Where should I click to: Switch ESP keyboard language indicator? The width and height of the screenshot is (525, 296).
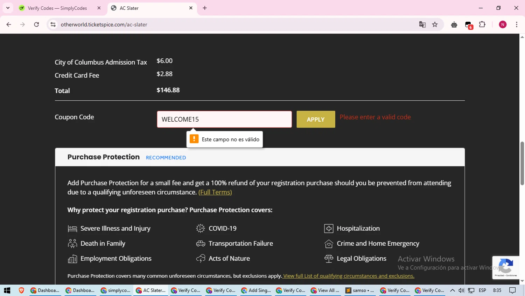coord(482,290)
